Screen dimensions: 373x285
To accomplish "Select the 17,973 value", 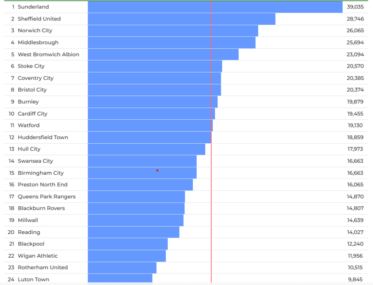I will (x=355, y=149).
